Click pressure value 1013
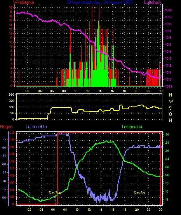Viewport: 181px width, 215px height. (168, 58)
